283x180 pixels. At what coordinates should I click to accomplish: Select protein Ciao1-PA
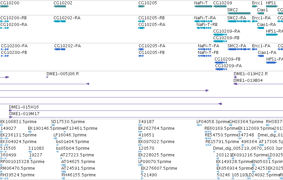tap(267, 53)
